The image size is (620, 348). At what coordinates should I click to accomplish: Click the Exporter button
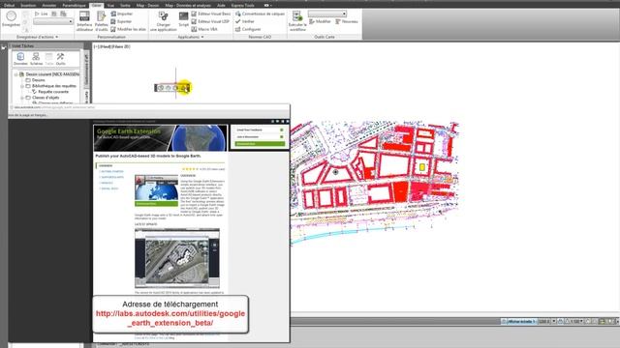(121, 21)
